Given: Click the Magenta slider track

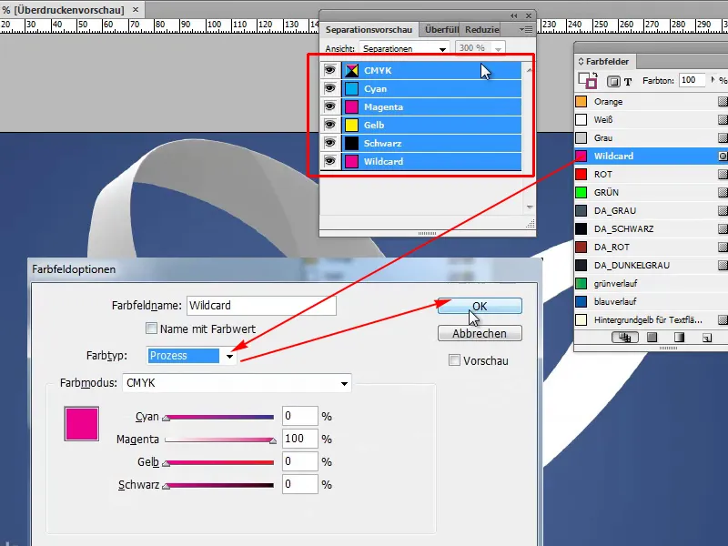Looking at the screenshot, I should 219,440.
